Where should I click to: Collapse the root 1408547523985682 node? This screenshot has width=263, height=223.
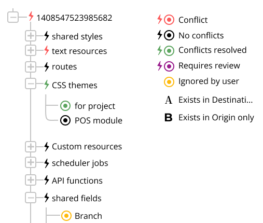click(13, 17)
